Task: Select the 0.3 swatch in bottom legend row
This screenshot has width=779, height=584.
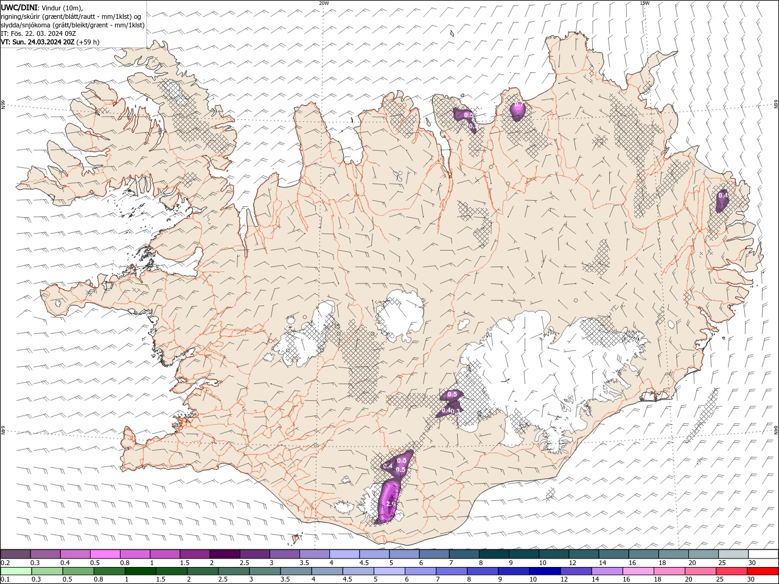Action: [x=47, y=571]
